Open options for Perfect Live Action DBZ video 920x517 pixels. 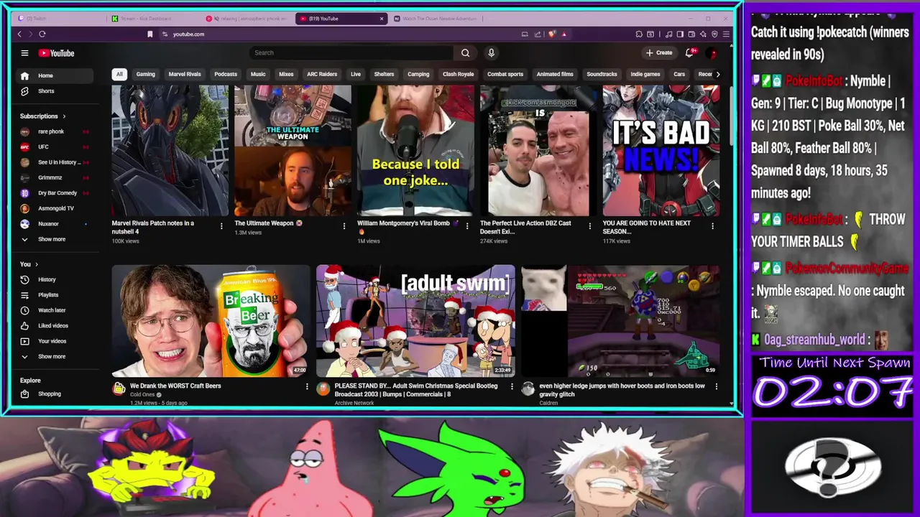(589, 226)
